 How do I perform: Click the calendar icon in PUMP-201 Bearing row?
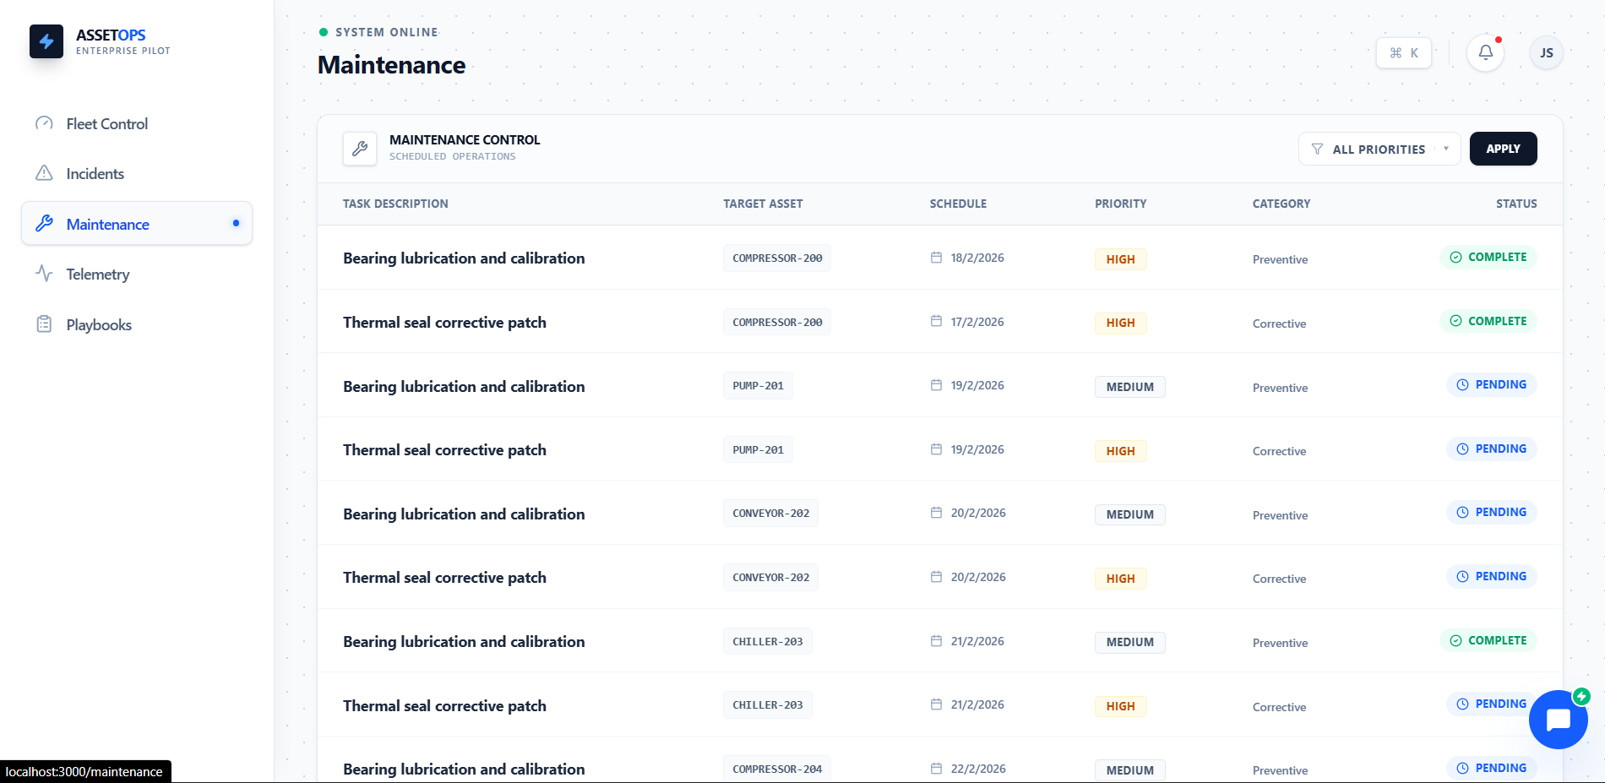[x=936, y=385]
